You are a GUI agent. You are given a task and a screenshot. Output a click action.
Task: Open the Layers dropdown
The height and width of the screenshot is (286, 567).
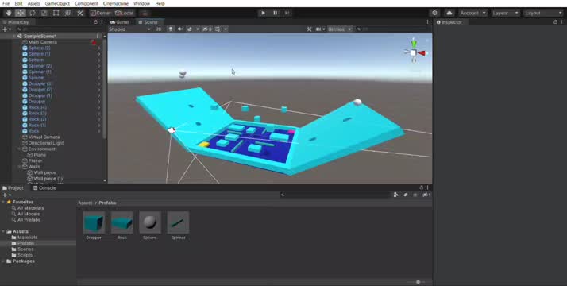[x=505, y=13]
